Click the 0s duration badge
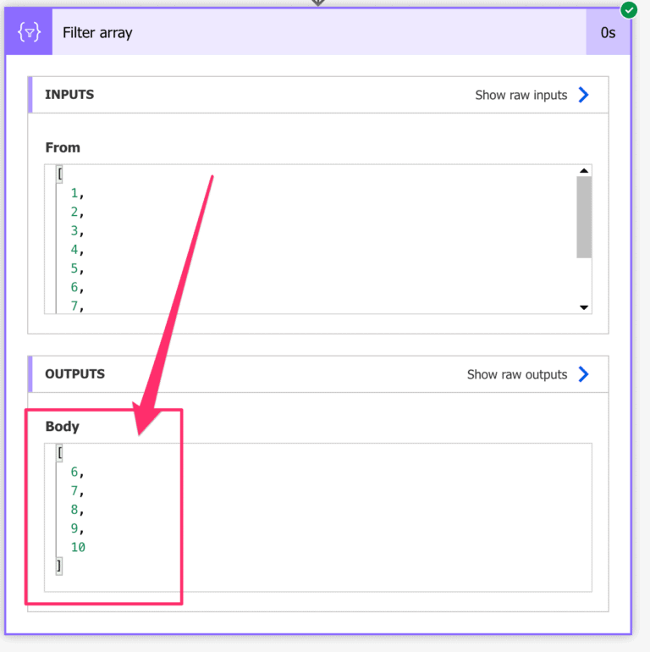The image size is (650, 652). (x=608, y=33)
